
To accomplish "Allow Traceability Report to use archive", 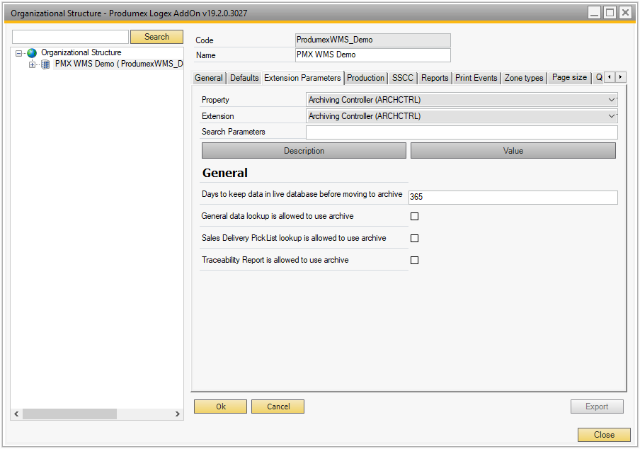I will click(414, 260).
